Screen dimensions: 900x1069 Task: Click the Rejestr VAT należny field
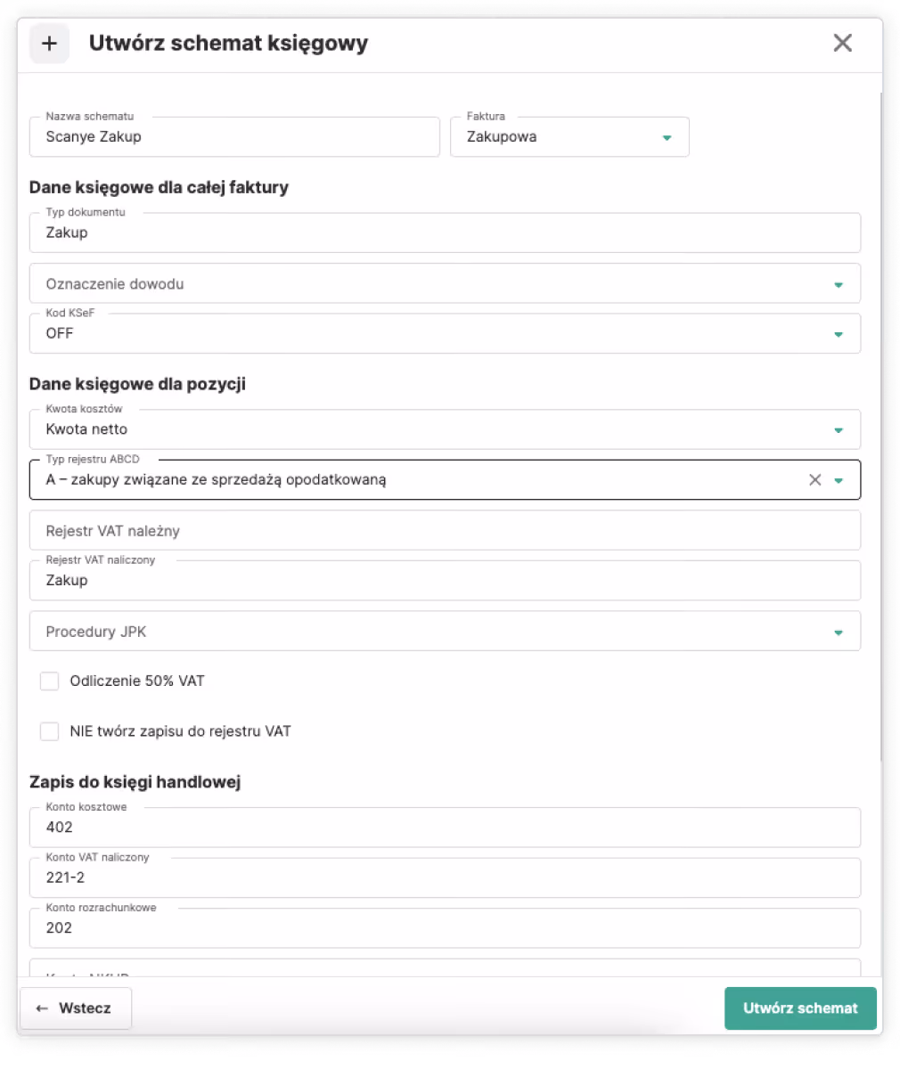[x=445, y=530]
